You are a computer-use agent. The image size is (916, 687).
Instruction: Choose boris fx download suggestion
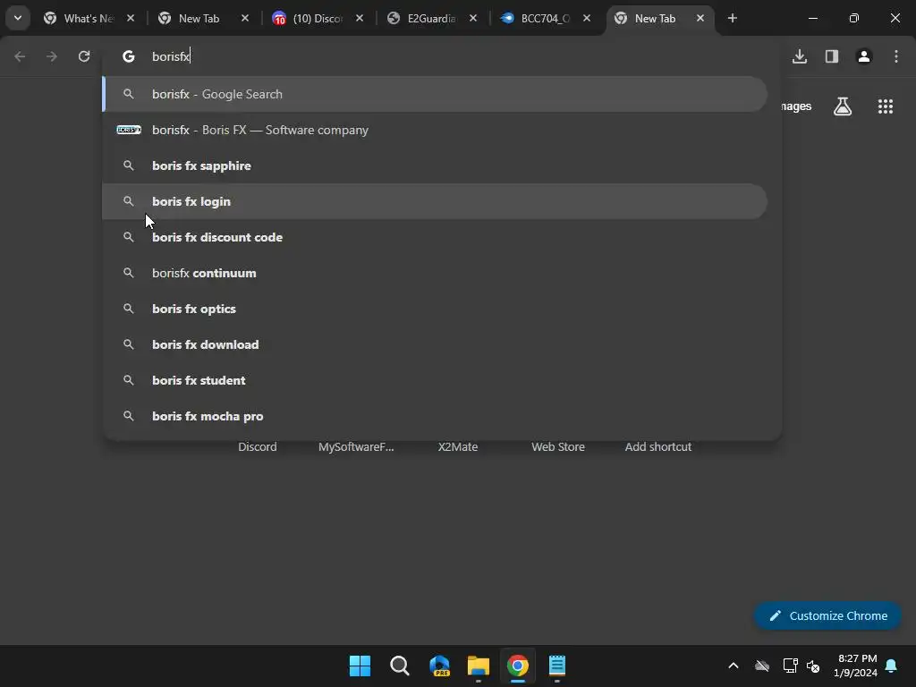pos(435,344)
